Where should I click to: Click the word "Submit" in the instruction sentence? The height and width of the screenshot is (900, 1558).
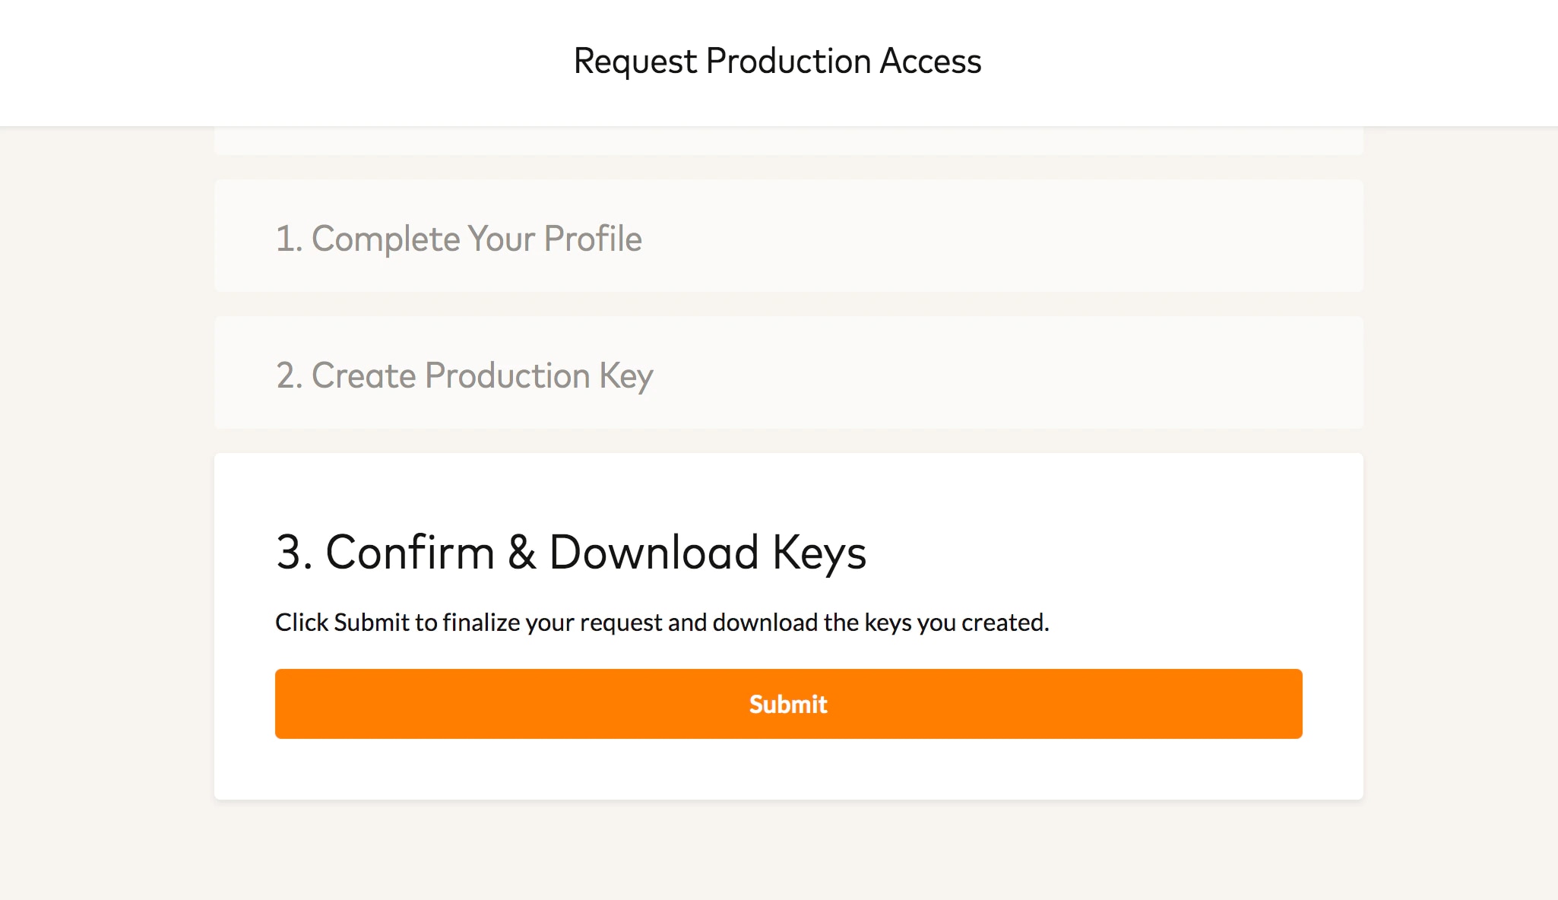click(x=372, y=623)
